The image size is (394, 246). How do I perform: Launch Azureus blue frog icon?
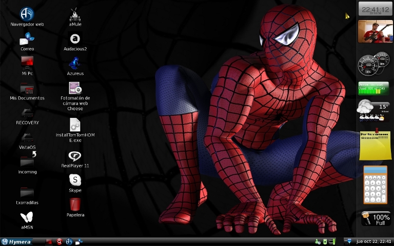74,63
